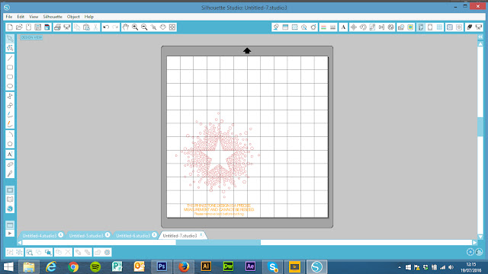Screen dimensions: 488x274
Task: Select the Draw an Ellipse tool
Action: 10,86
